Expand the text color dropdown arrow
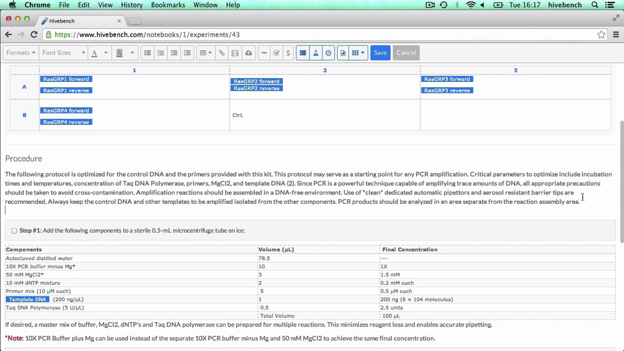Screen dimensions: 624x351 106,53
